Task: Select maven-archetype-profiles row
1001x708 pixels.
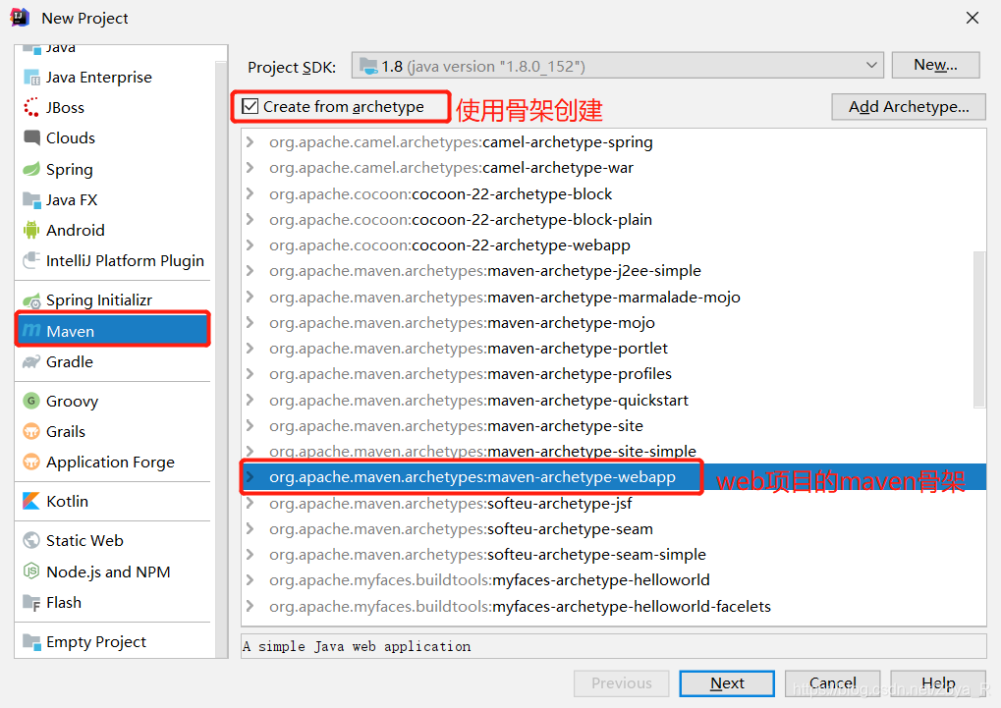Action: point(614,373)
